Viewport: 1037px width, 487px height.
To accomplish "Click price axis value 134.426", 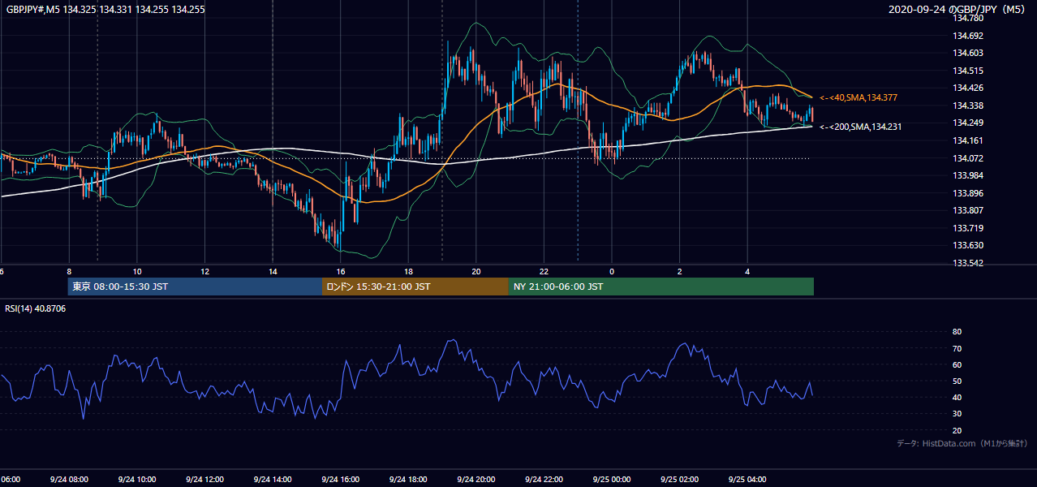I will pyautogui.click(x=968, y=88).
